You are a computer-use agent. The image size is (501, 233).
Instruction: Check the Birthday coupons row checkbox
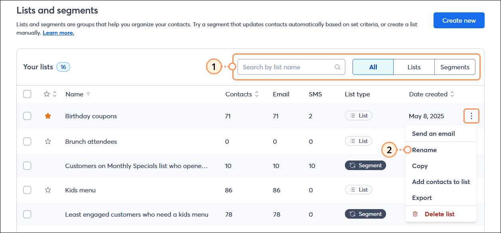pos(27,116)
